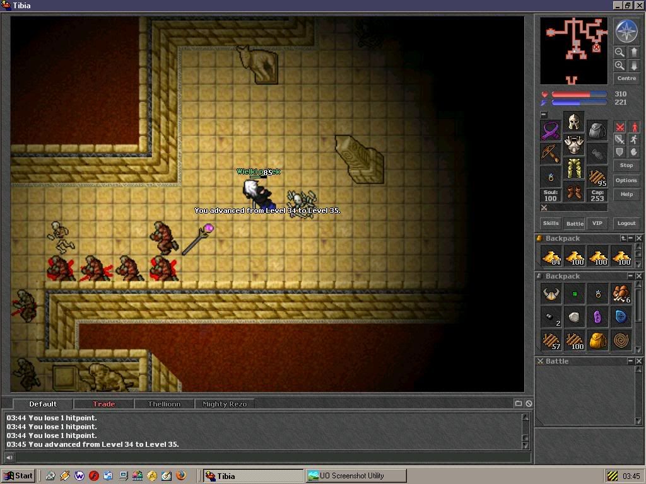Viewport: 646px width, 484px height.
Task: Toggle the Battle list window button
Action: click(x=575, y=223)
